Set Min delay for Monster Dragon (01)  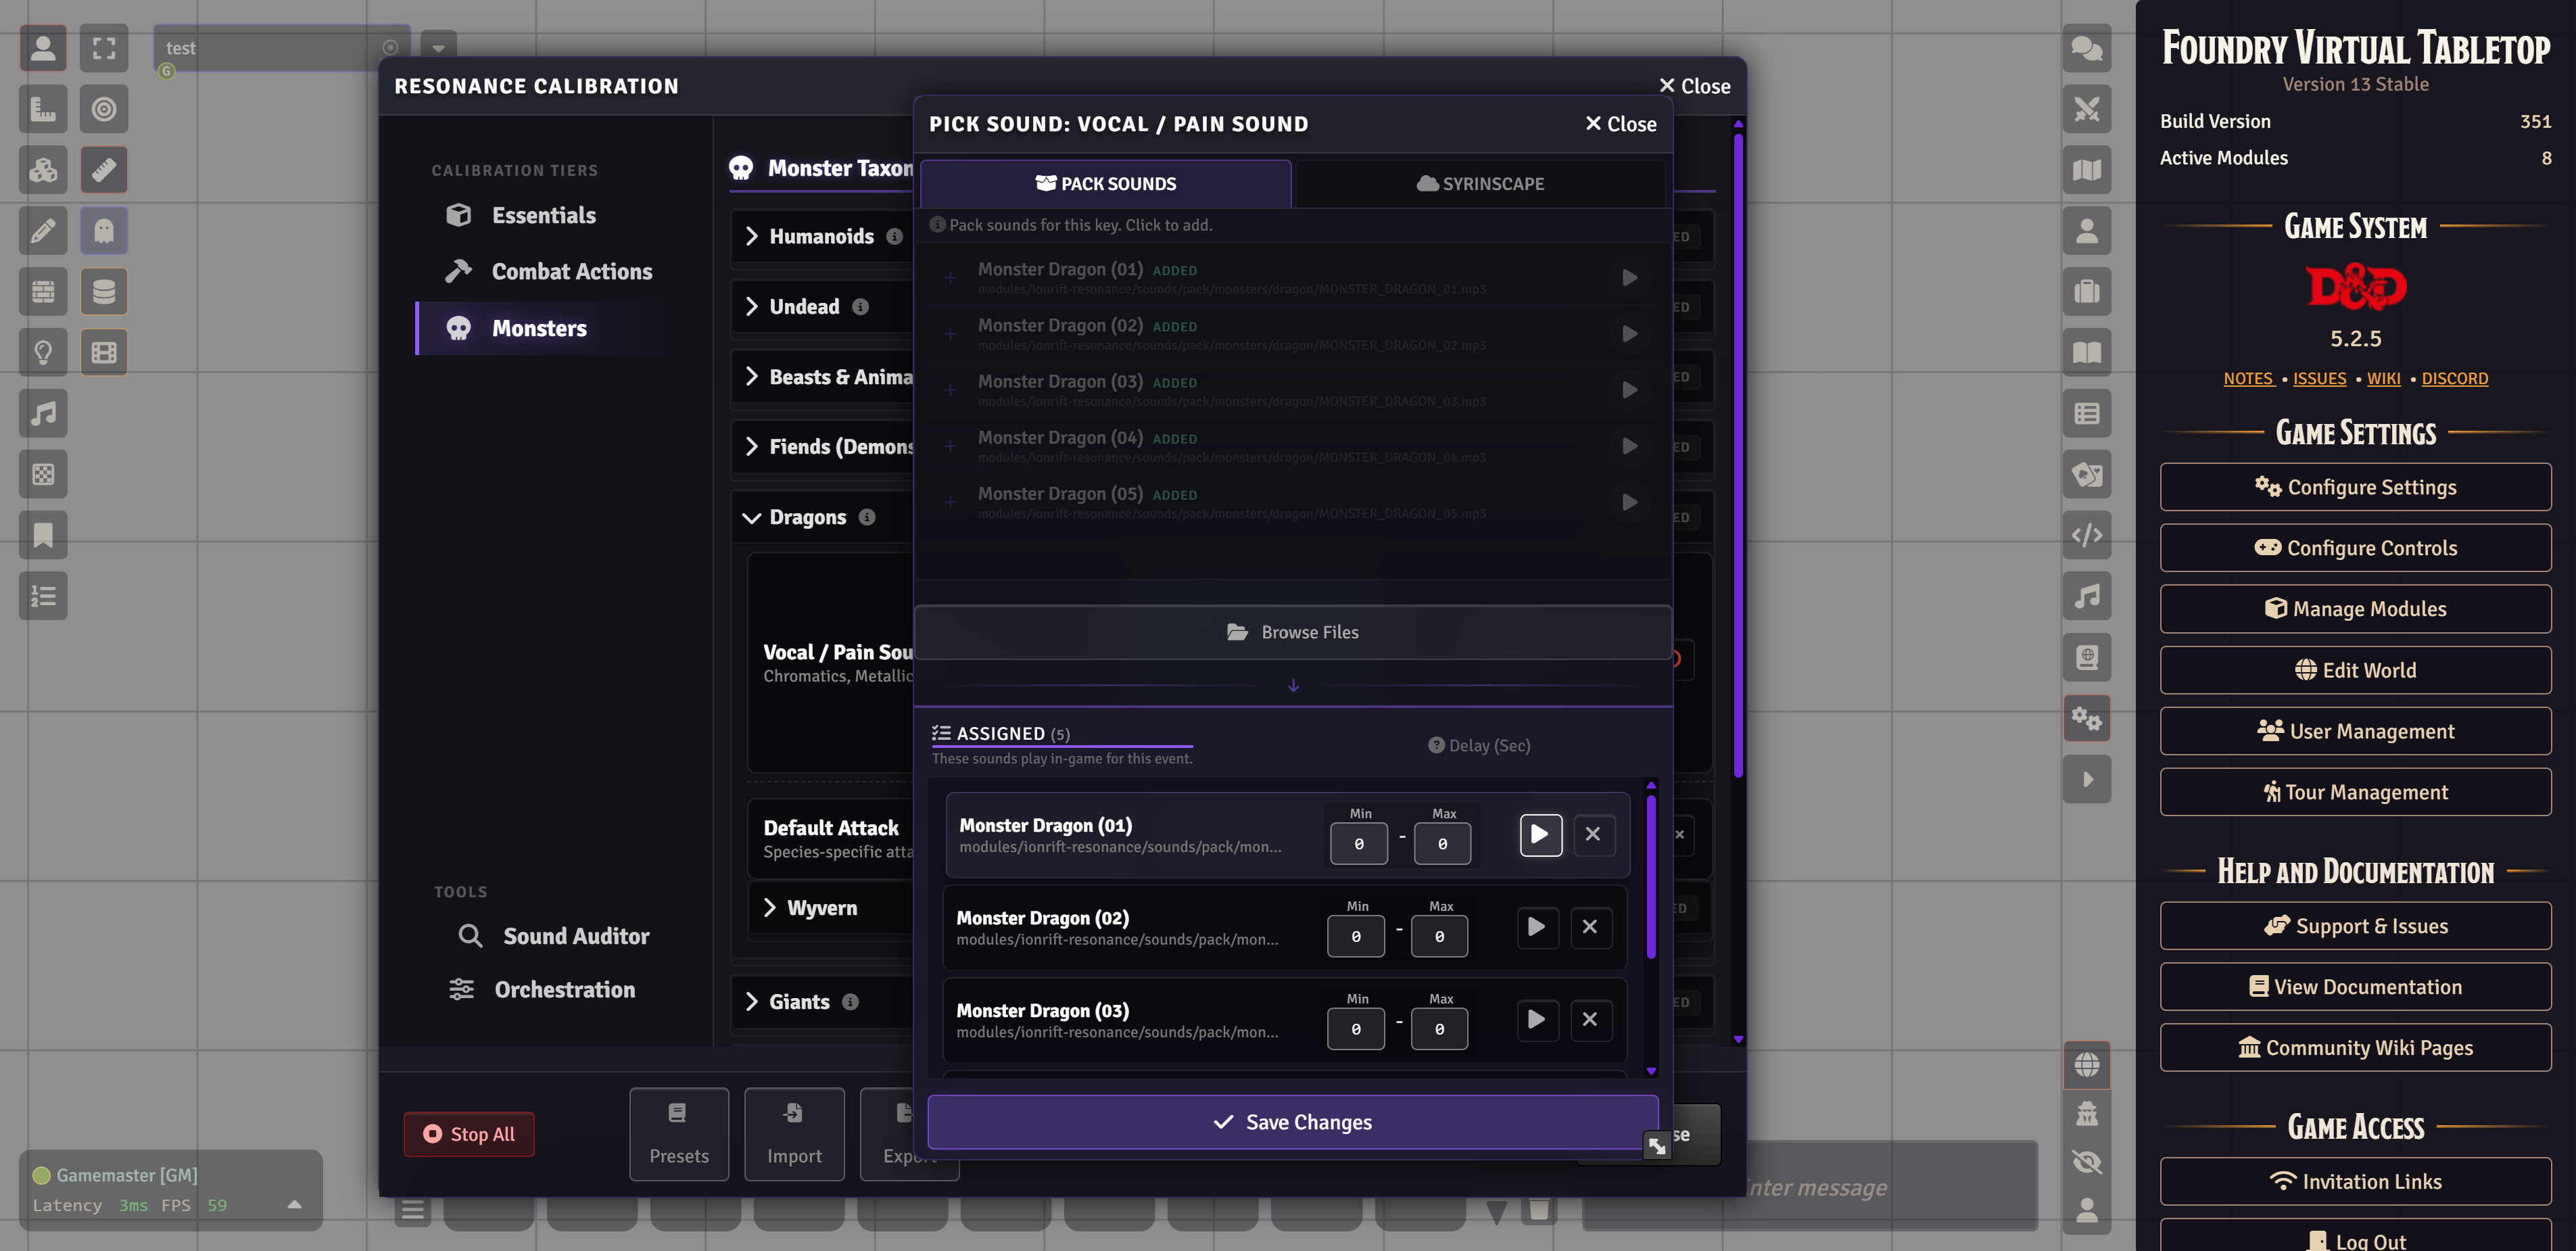pyautogui.click(x=1359, y=844)
